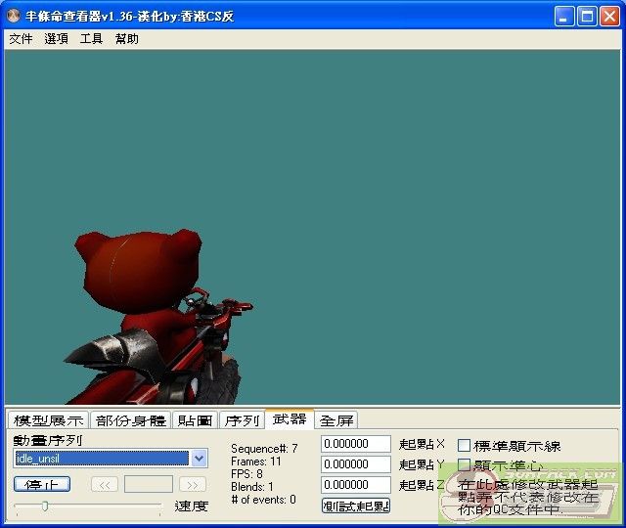The height and width of the screenshot is (528, 626).
Task: Click the app icon in title bar
Action: coord(14,16)
